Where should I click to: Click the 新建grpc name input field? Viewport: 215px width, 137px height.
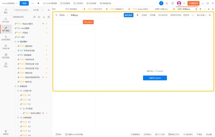pos(96,15)
